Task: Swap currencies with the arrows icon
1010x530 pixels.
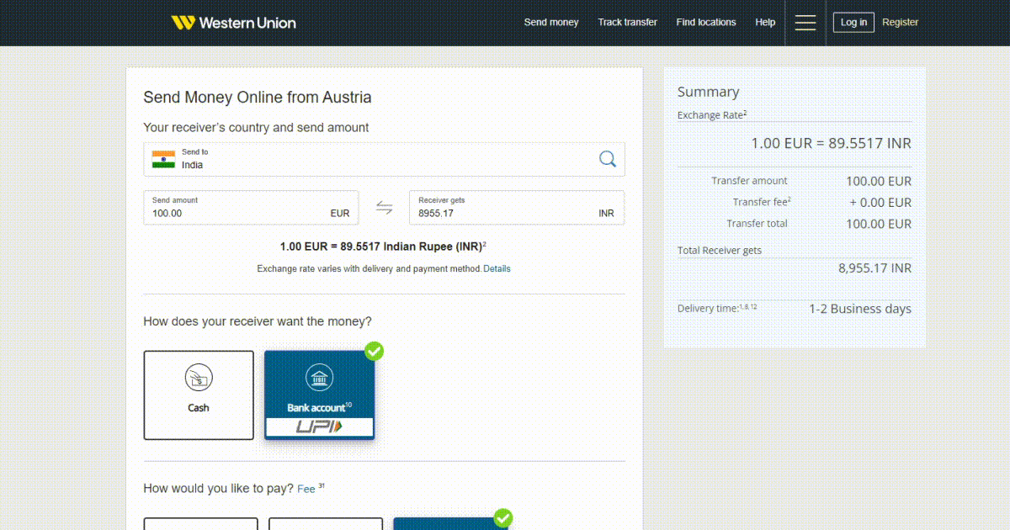Action: click(385, 208)
